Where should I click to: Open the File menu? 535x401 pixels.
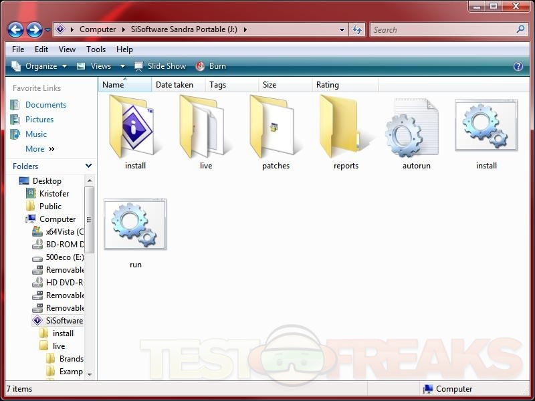18,49
